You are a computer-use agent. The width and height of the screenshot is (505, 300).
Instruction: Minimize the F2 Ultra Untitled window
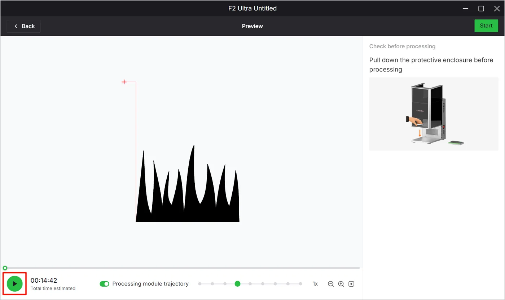pyautogui.click(x=465, y=9)
